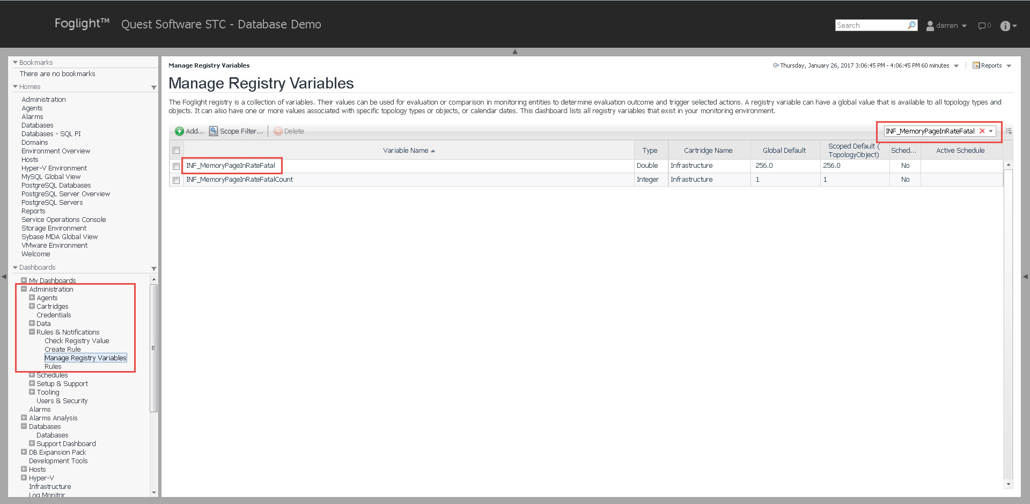Open the table column customizer icon

[1009, 131]
